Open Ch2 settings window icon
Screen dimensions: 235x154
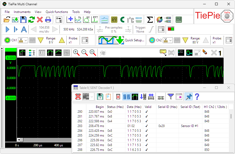pos(229,40)
